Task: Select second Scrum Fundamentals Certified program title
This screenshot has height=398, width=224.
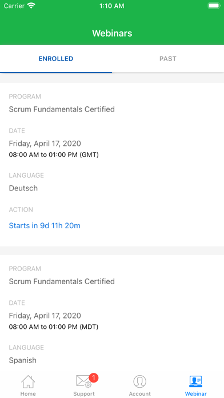Action: pos(62,281)
